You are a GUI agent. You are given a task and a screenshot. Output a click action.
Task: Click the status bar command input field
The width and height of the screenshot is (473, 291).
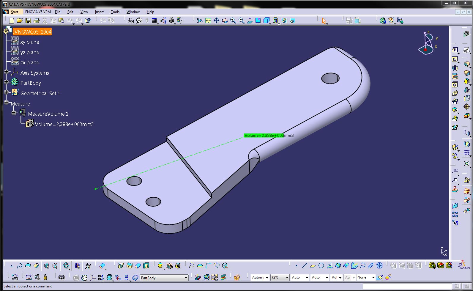406,286
